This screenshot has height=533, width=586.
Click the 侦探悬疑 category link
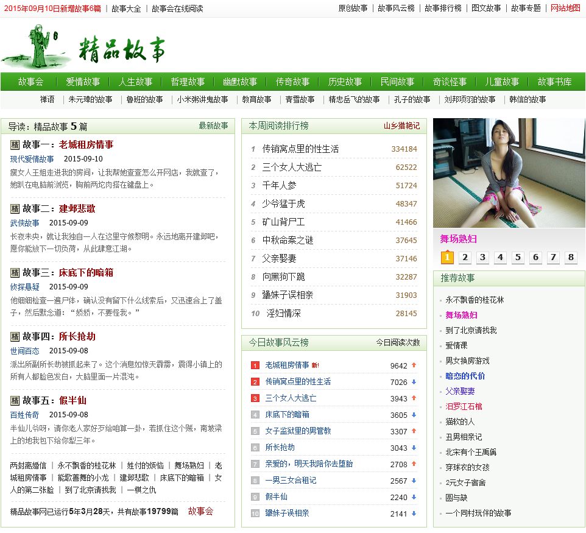tap(24, 287)
